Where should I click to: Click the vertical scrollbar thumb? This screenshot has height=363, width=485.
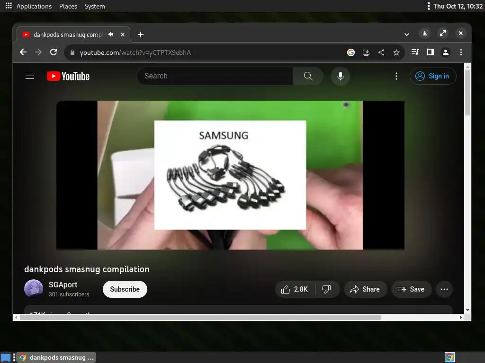click(x=467, y=93)
